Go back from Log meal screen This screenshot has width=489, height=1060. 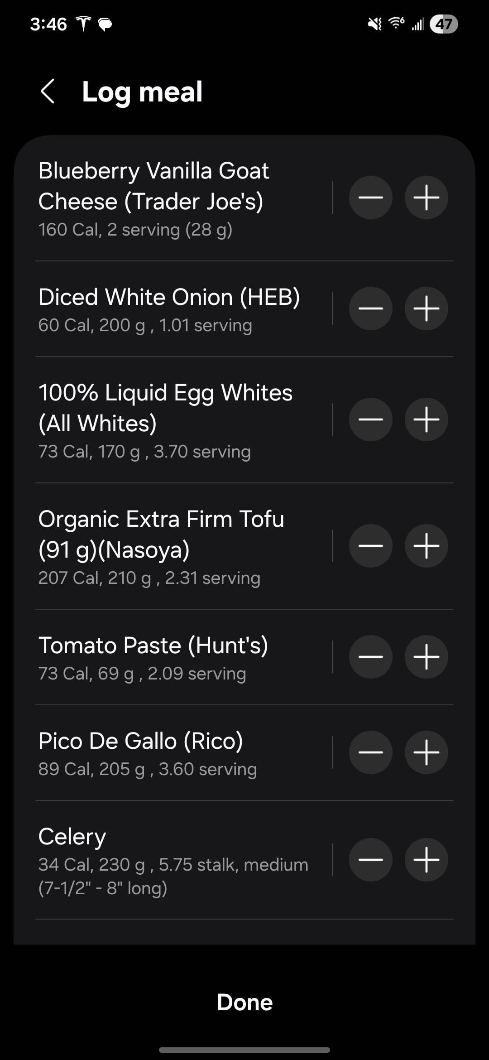point(48,92)
